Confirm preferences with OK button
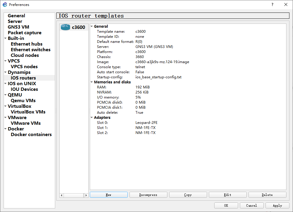293x212 pixels. [226, 205]
